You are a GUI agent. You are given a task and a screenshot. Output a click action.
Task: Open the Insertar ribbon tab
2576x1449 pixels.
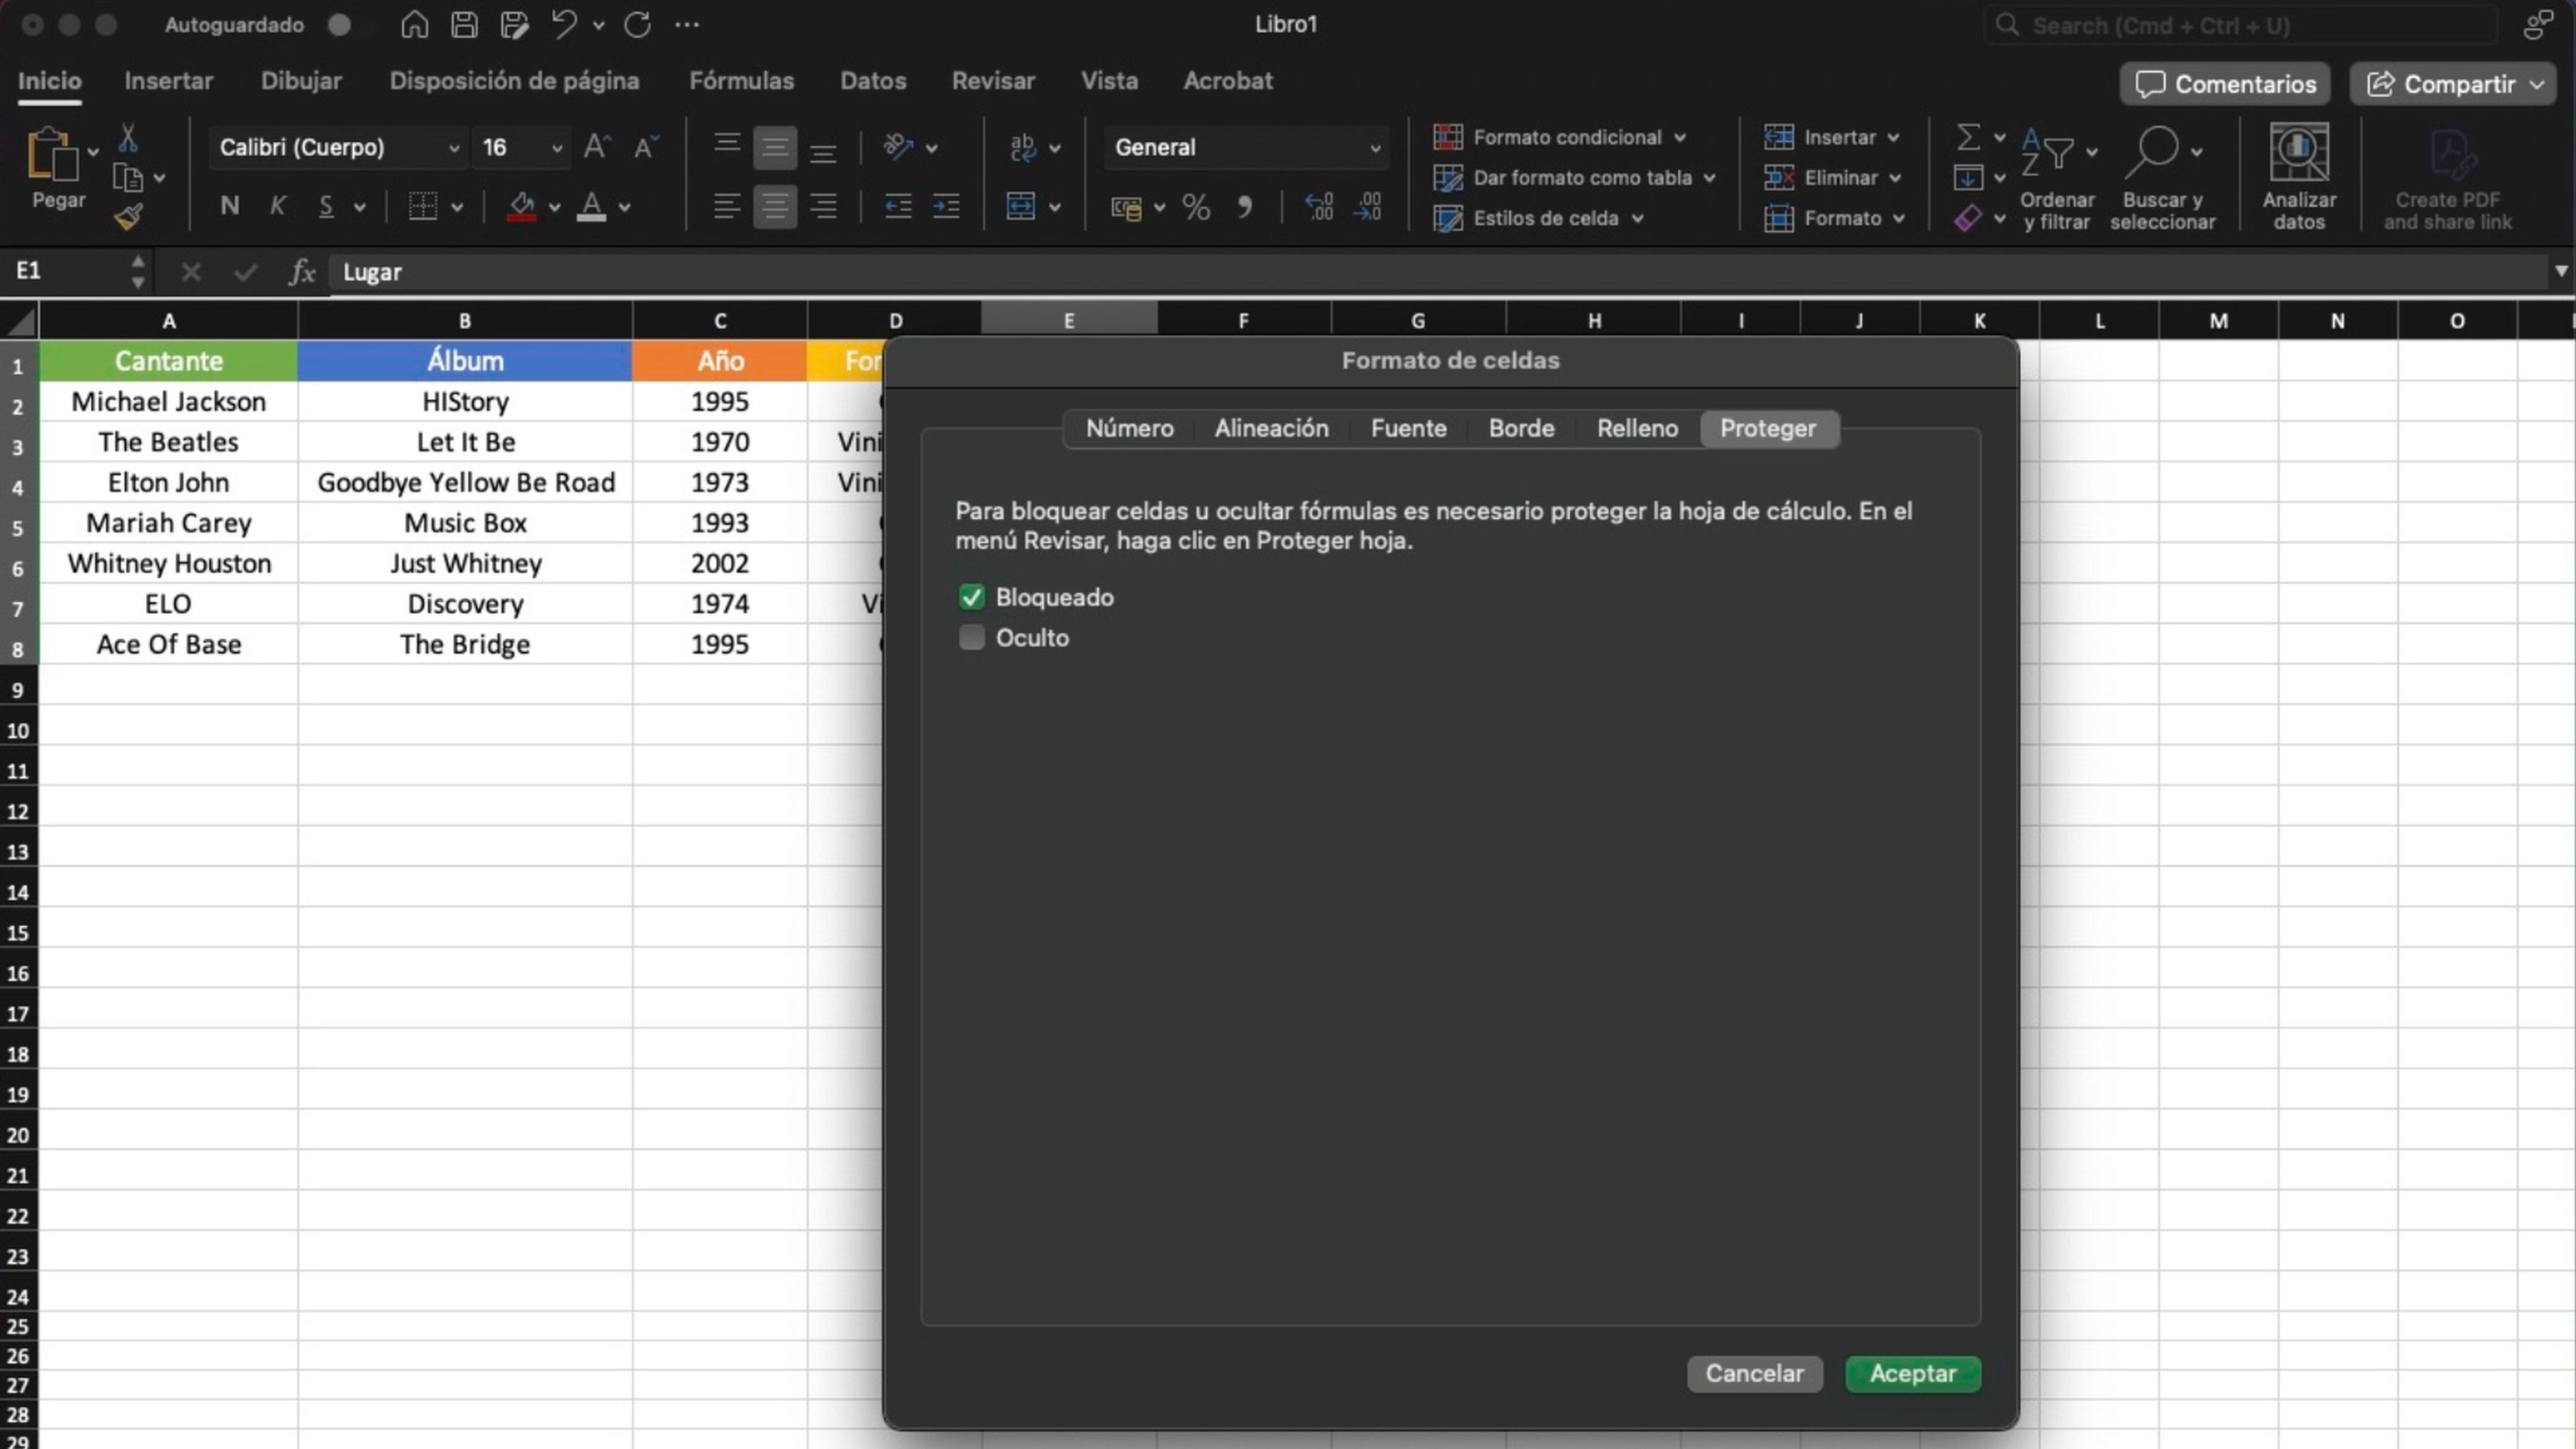pos(168,81)
